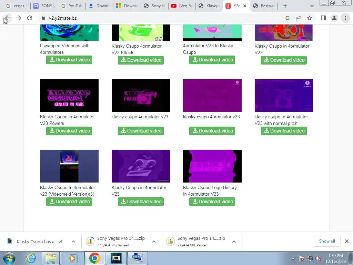Image resolution: width=353 pixels, height=265 pixels.
Task: Switch to the YouTub Google tab
Action: tap(72, 6)
